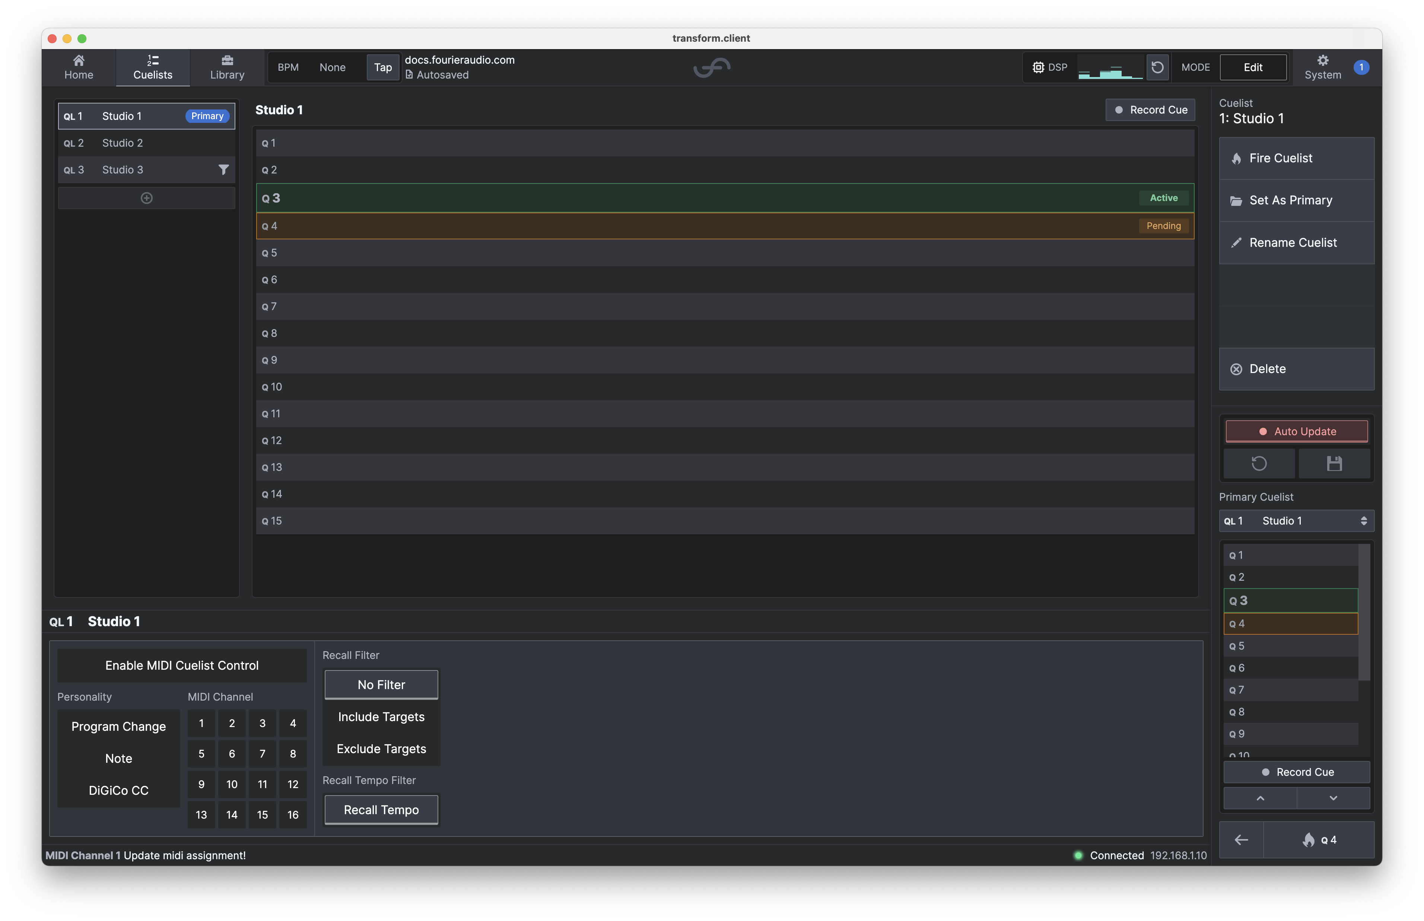1424x921 pixels.
Task: Toggle Auto Update
Action: coord(1296,431)
